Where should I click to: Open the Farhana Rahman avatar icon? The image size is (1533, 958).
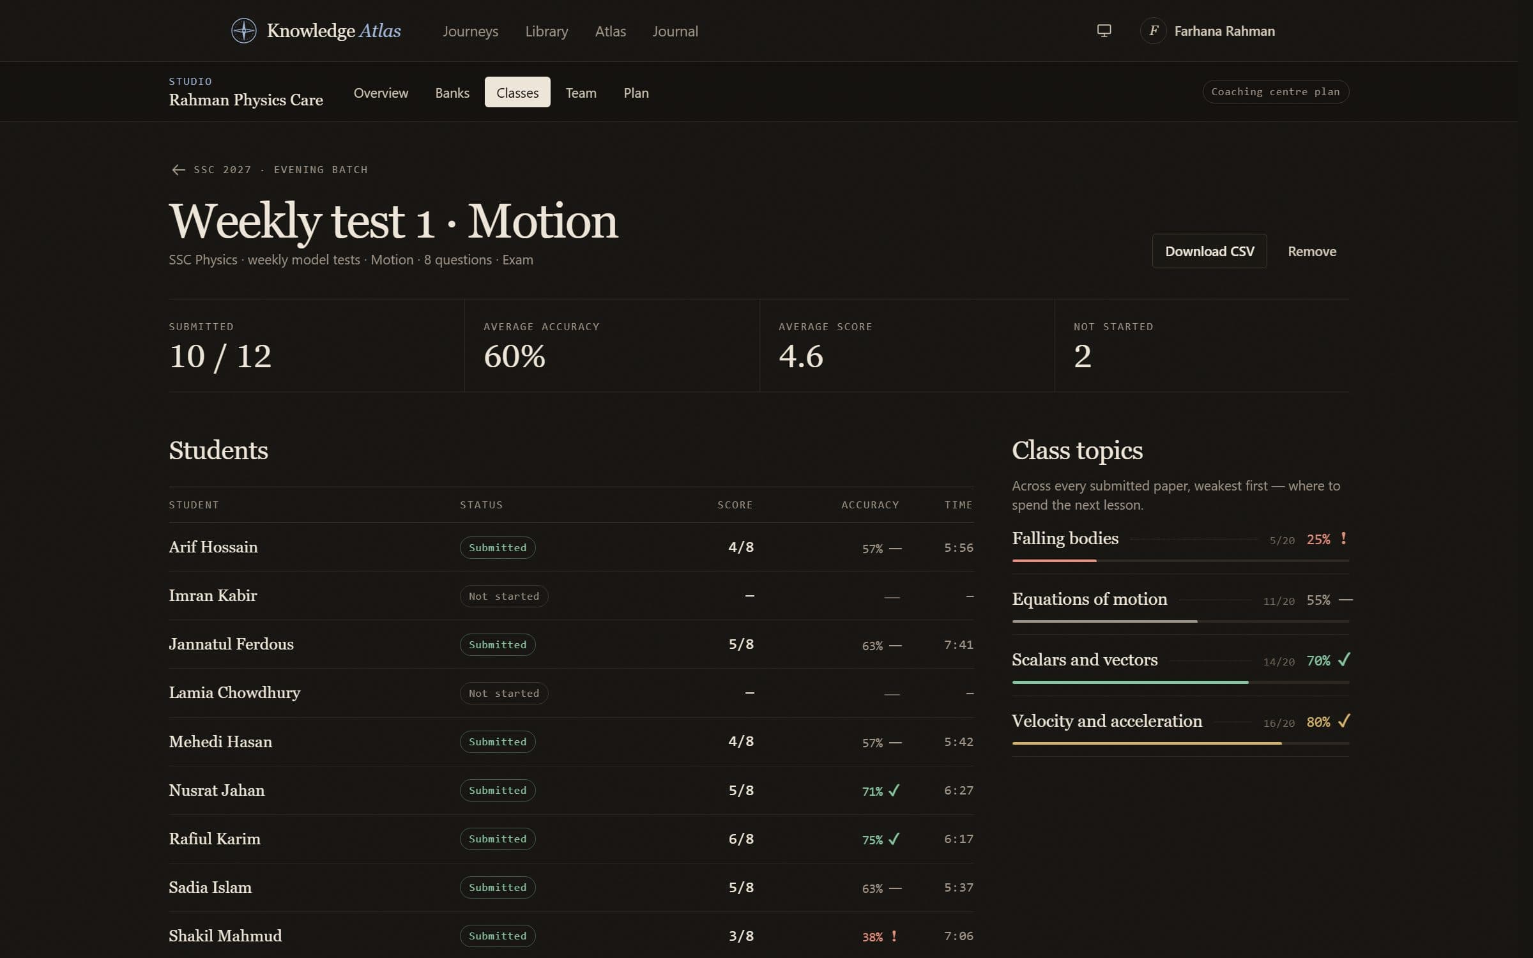click(x=1153, y=31)
